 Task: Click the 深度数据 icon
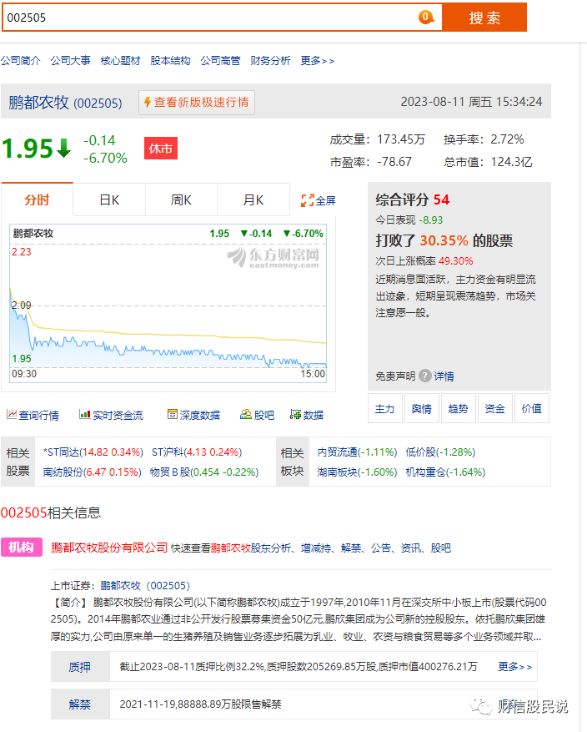173,414
